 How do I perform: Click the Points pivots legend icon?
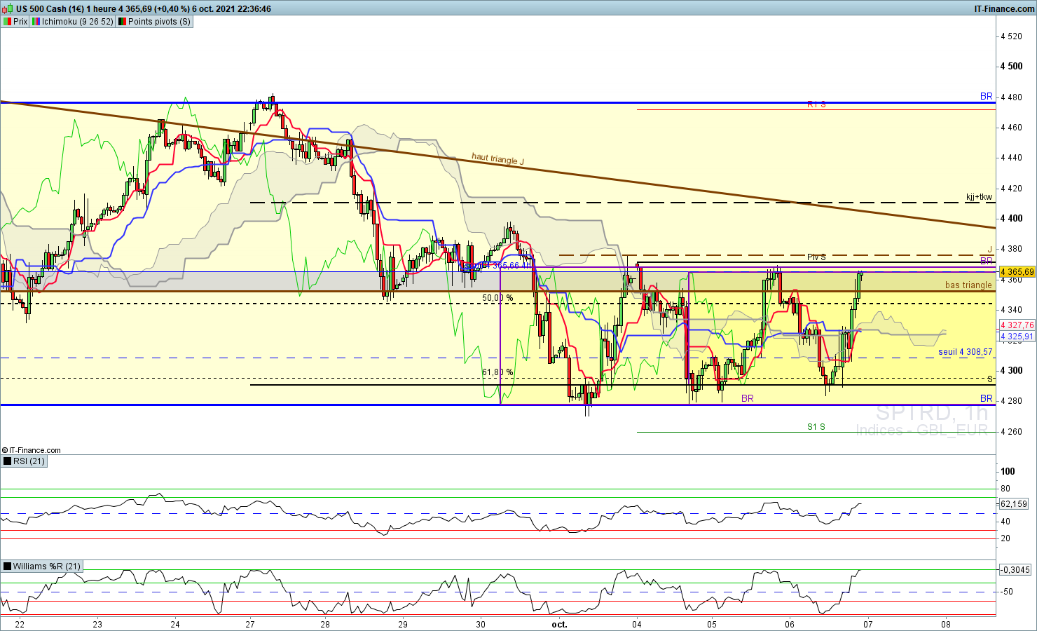point(122,22)
